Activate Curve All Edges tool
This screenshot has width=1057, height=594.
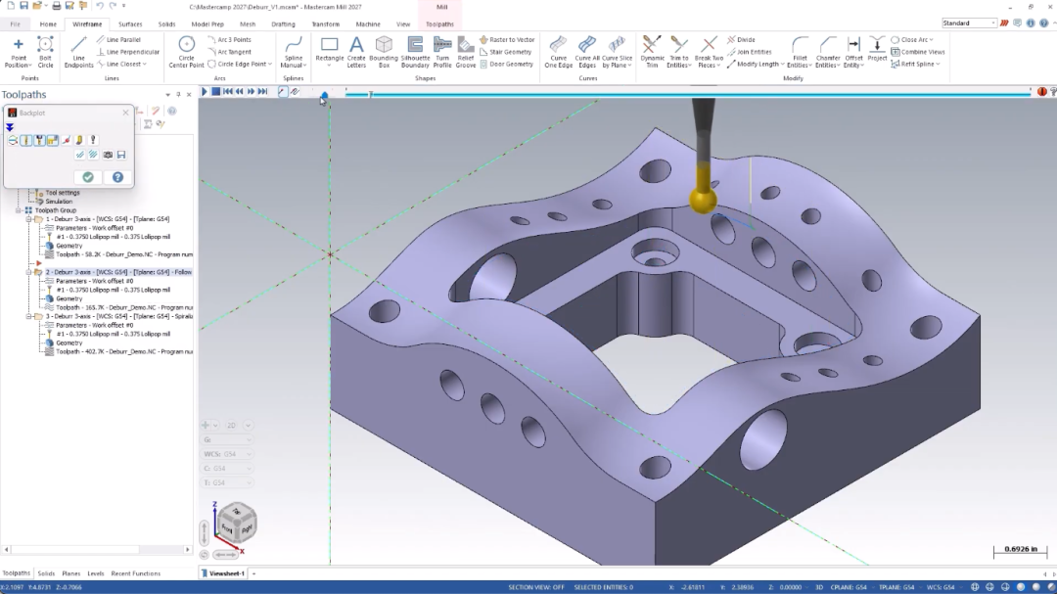tap(587, 53)
